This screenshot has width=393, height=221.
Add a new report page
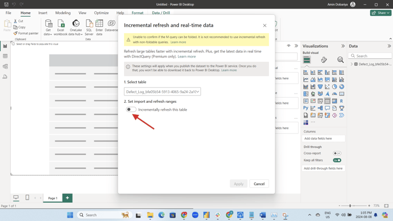(67, 198)
